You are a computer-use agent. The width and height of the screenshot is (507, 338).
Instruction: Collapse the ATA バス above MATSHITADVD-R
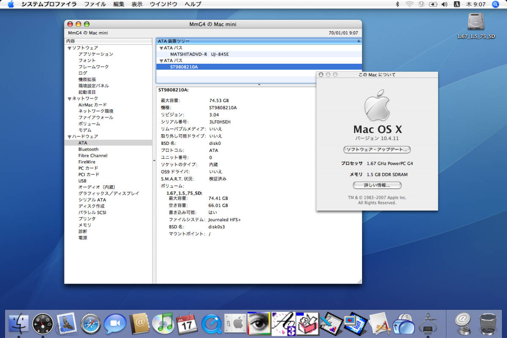pos(161,48)
